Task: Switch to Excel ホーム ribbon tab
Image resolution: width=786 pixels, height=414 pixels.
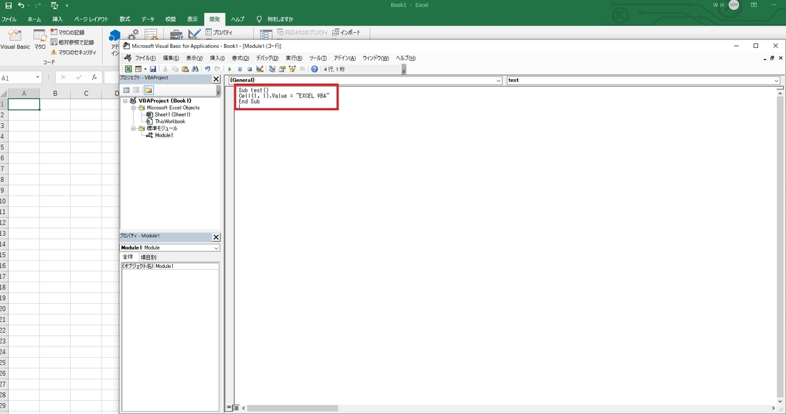Action: pos(34,20)
